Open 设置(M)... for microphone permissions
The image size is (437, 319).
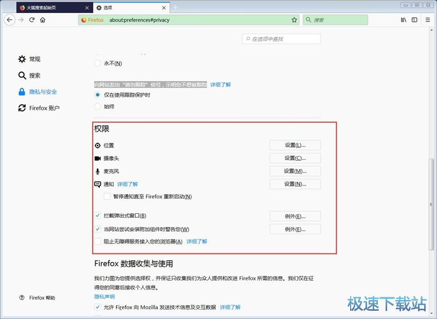pos(295,171)
